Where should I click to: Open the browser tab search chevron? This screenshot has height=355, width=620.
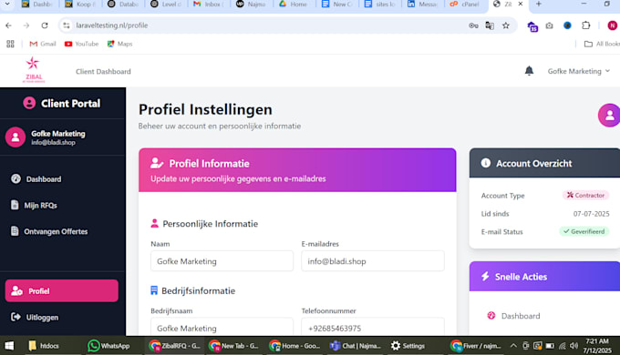click(x=7, y=4)
